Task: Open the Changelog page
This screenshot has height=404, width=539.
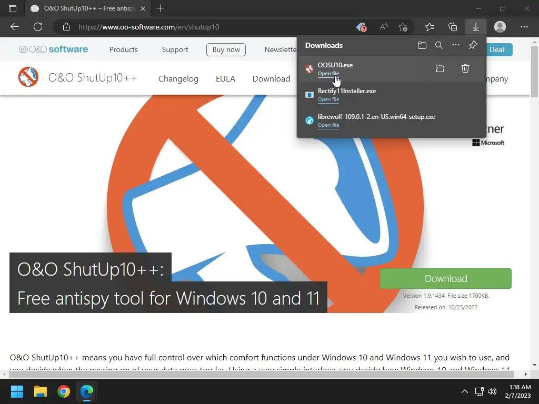Action: 178,79
